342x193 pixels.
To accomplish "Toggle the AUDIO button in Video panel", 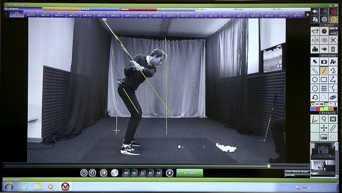I will 333,33.
